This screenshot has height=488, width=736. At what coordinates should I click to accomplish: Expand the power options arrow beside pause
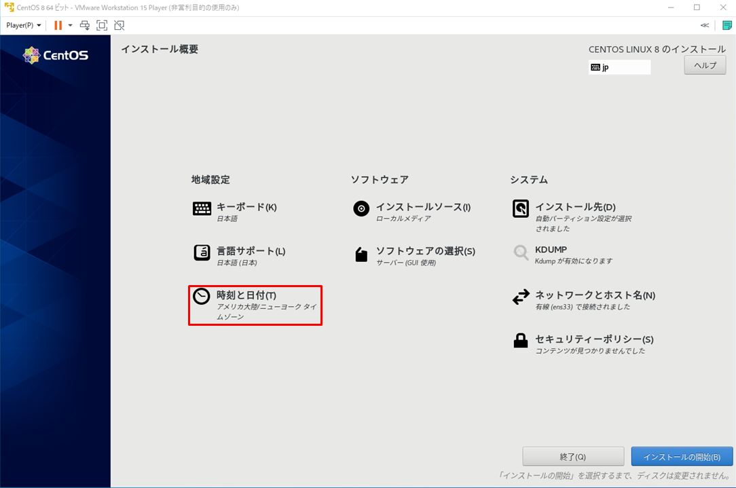click(71, 25)
